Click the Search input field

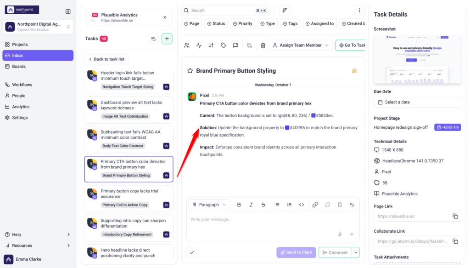coord(225,11)
